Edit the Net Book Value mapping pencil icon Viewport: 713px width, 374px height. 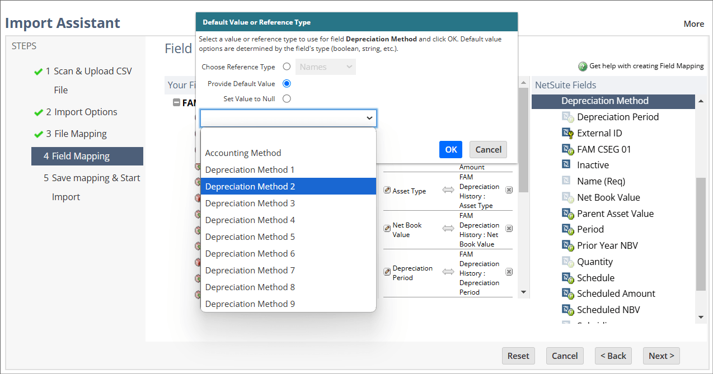pyautogui.click(x=387, y=228)
